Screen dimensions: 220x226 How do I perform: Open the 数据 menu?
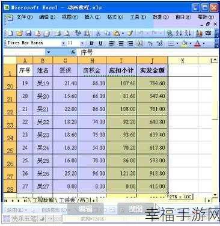[x=160, y=17]
